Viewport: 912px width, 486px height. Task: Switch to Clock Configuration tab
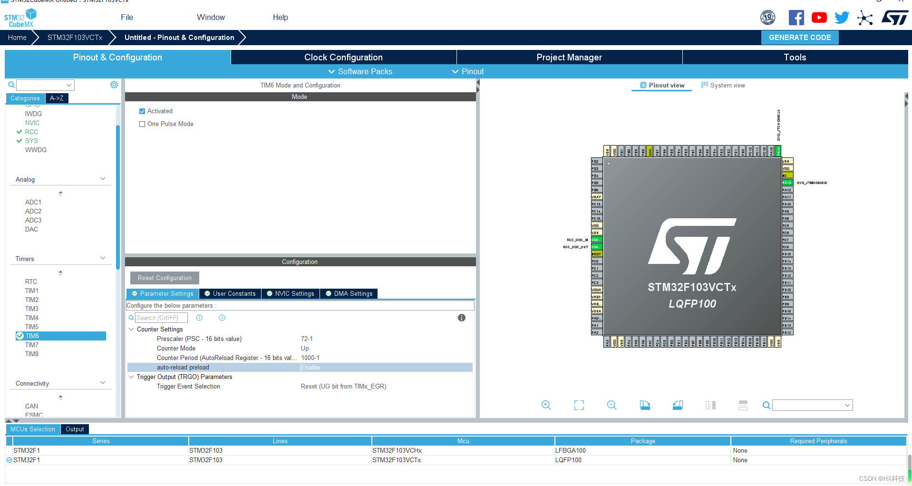tap(343, 57)
